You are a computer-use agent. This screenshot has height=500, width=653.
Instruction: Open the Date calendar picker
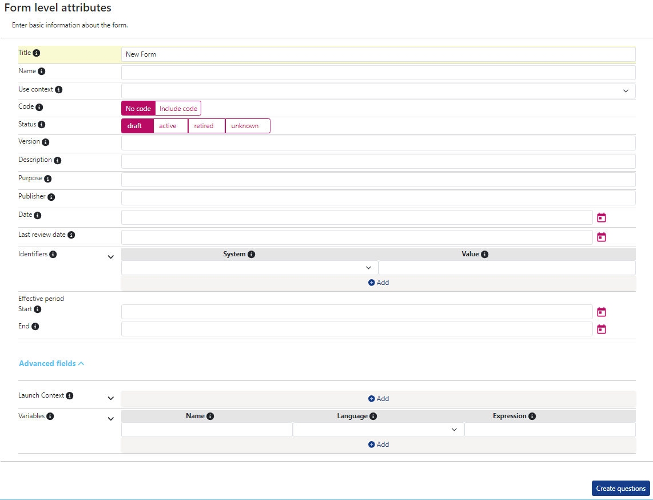pyautogui.click(x=601, y=217)
